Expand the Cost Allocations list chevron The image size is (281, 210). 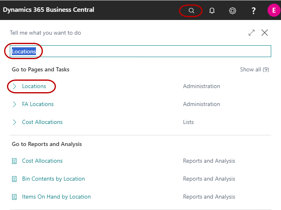click(x=15, y=122)
